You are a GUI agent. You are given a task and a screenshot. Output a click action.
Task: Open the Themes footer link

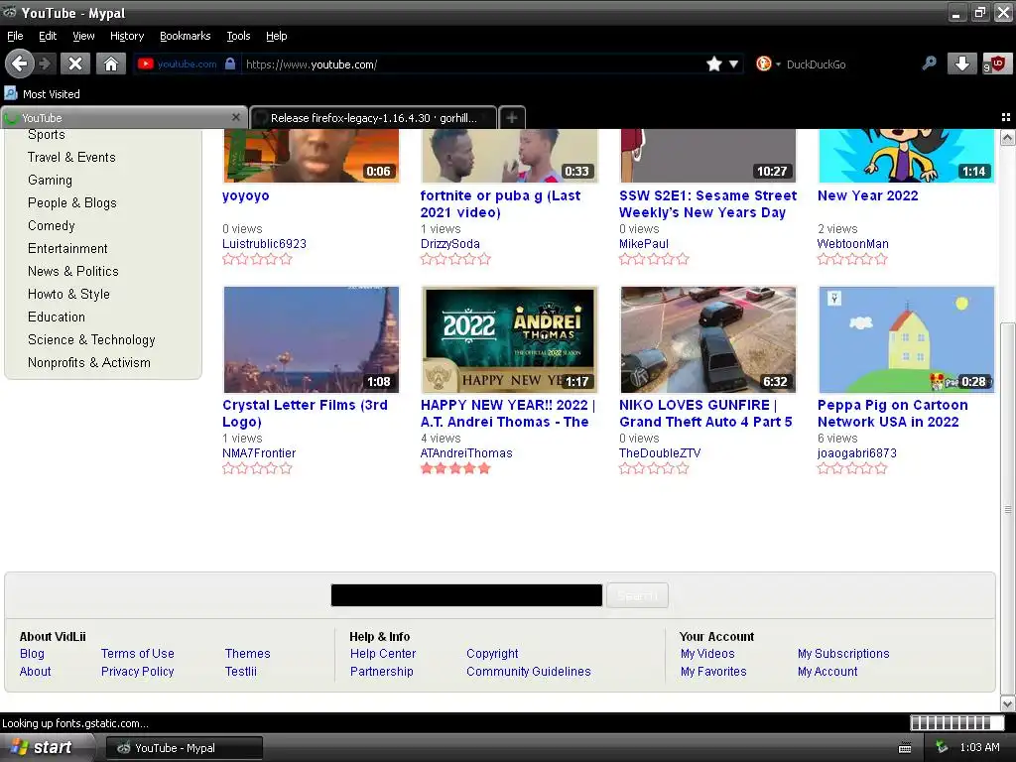click(247, 653)
